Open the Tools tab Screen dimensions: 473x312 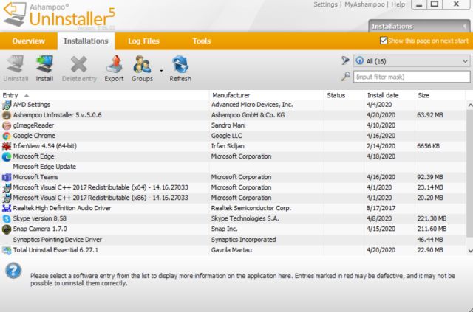point(201,41)
